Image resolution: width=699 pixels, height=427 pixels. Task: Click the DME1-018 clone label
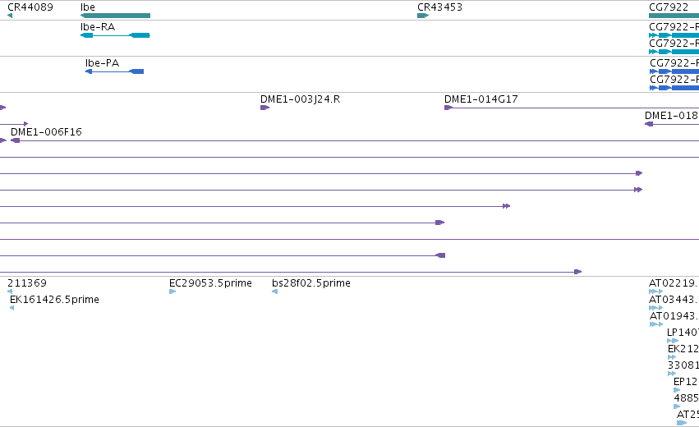671,116
